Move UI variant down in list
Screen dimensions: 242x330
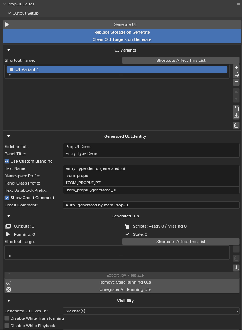(x=236, y=99)
